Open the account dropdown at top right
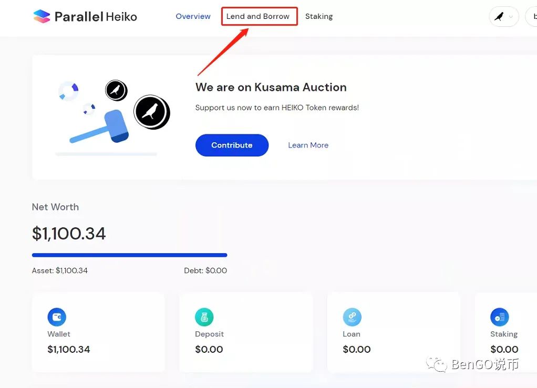 (531, 16)
